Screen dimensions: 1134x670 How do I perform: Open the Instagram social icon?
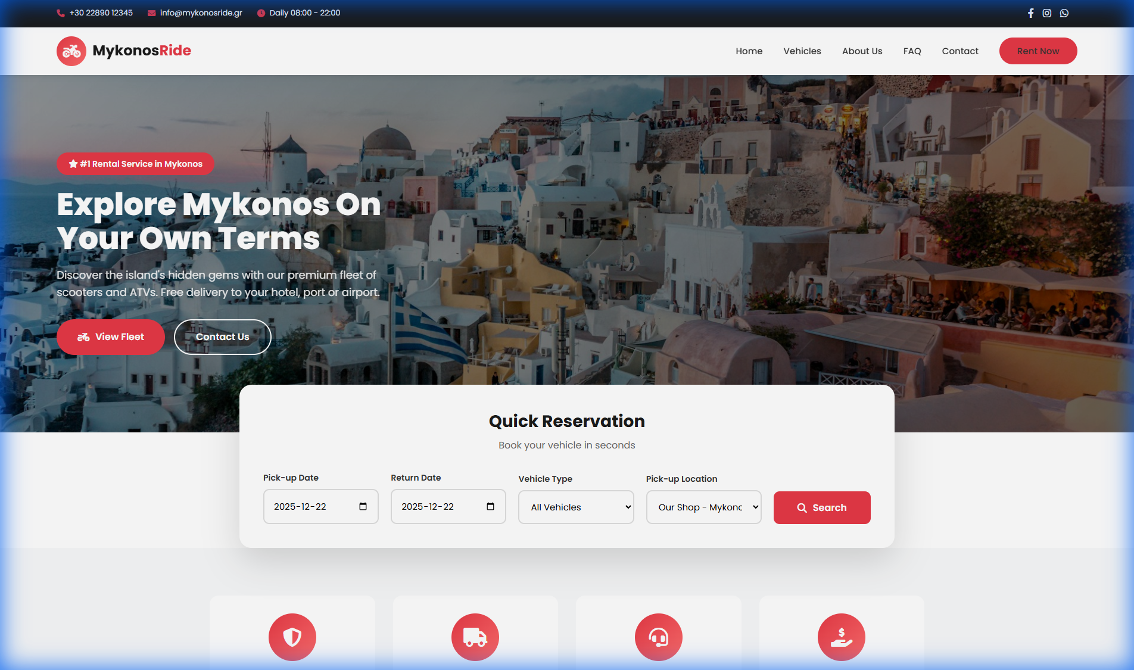point(1047,13)
